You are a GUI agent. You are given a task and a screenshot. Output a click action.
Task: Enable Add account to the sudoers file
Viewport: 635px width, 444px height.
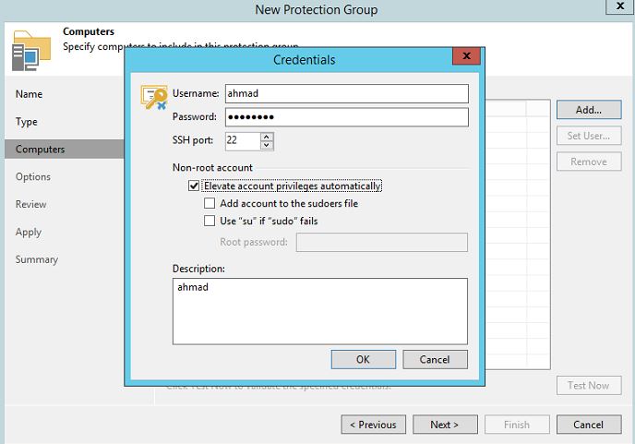click(210, 203)
